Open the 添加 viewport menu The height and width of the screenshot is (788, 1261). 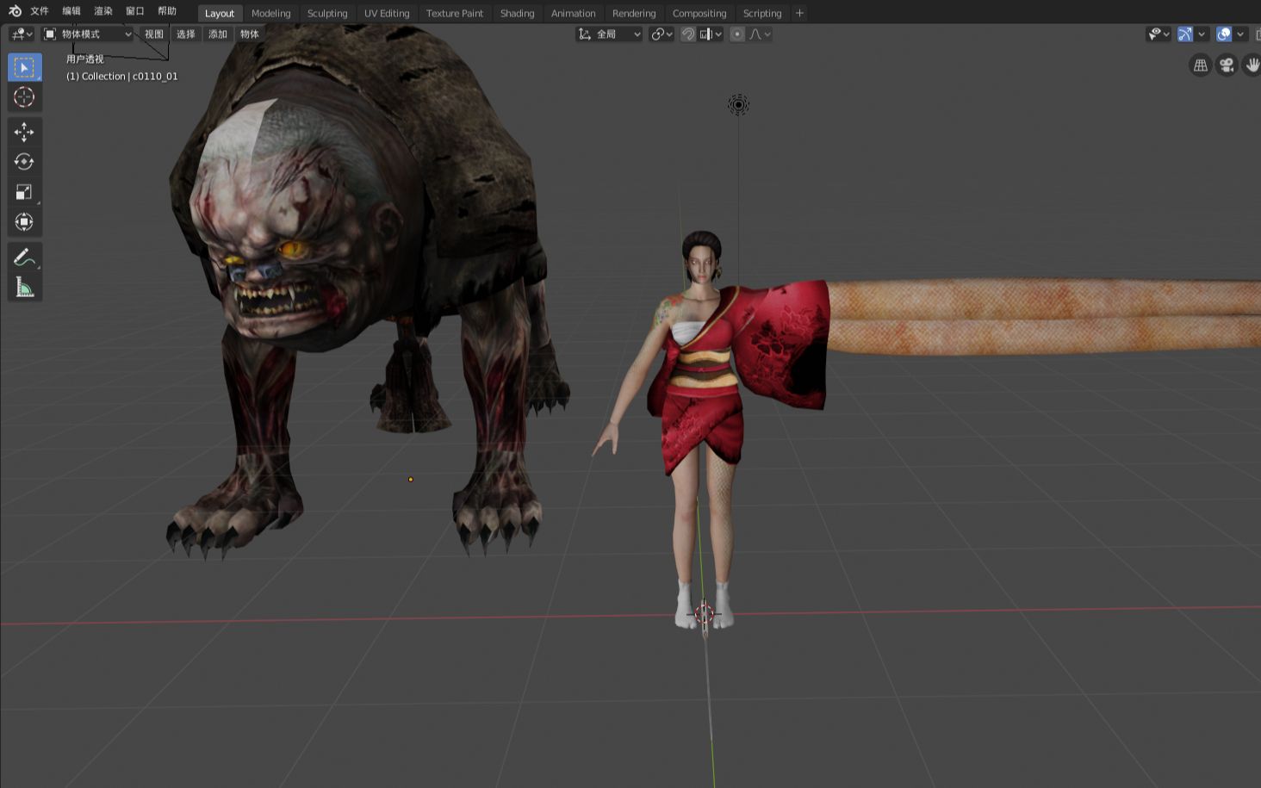(218, 34)
